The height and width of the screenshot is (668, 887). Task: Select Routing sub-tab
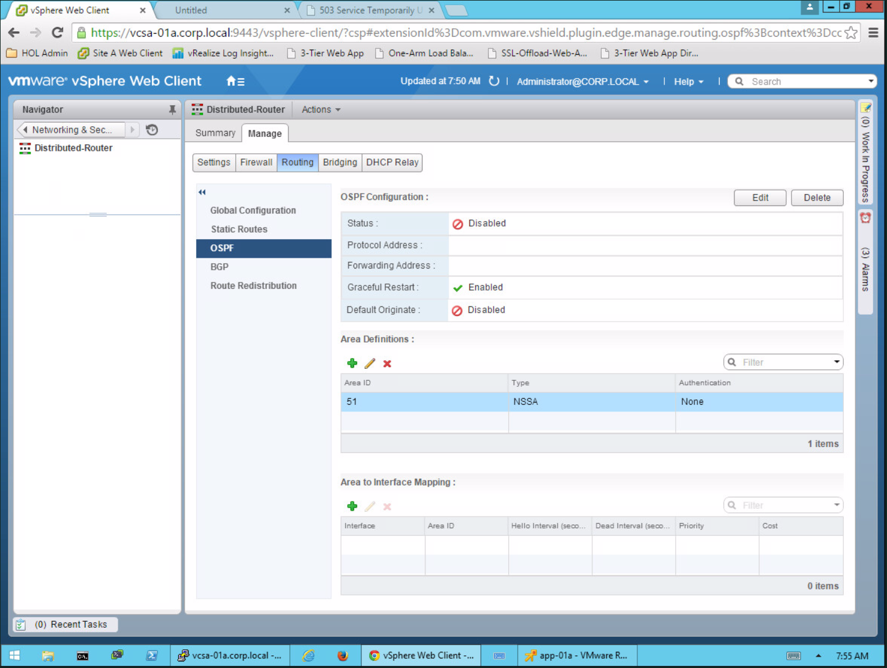(x=298, y=162)
